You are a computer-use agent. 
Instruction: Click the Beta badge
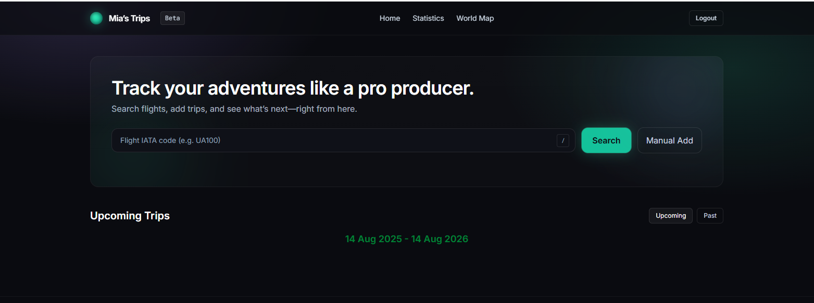click(x=172, y=18)
